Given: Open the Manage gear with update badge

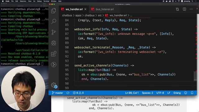Looking at the screenshot, I should click(54, 85).
